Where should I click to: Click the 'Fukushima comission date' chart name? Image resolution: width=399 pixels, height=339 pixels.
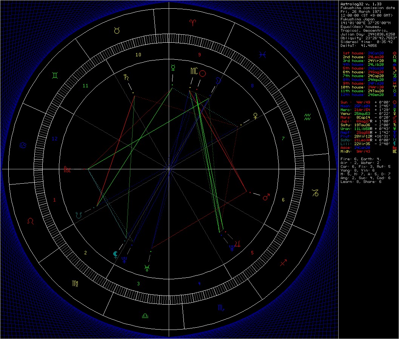point(368,8)
